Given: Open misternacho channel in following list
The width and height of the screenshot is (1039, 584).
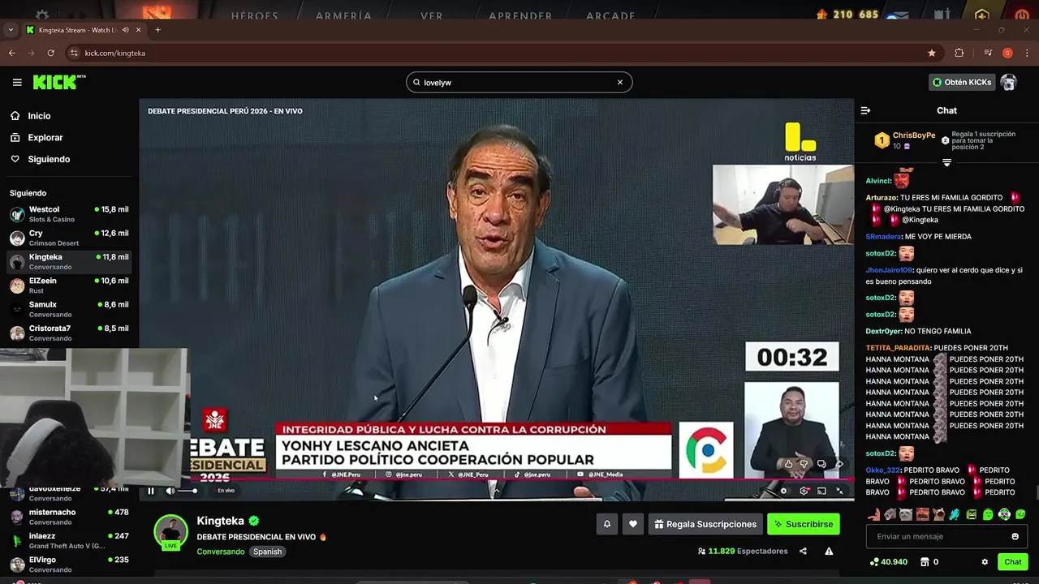Looking at the screenshot, I should [x=69, y=517].
